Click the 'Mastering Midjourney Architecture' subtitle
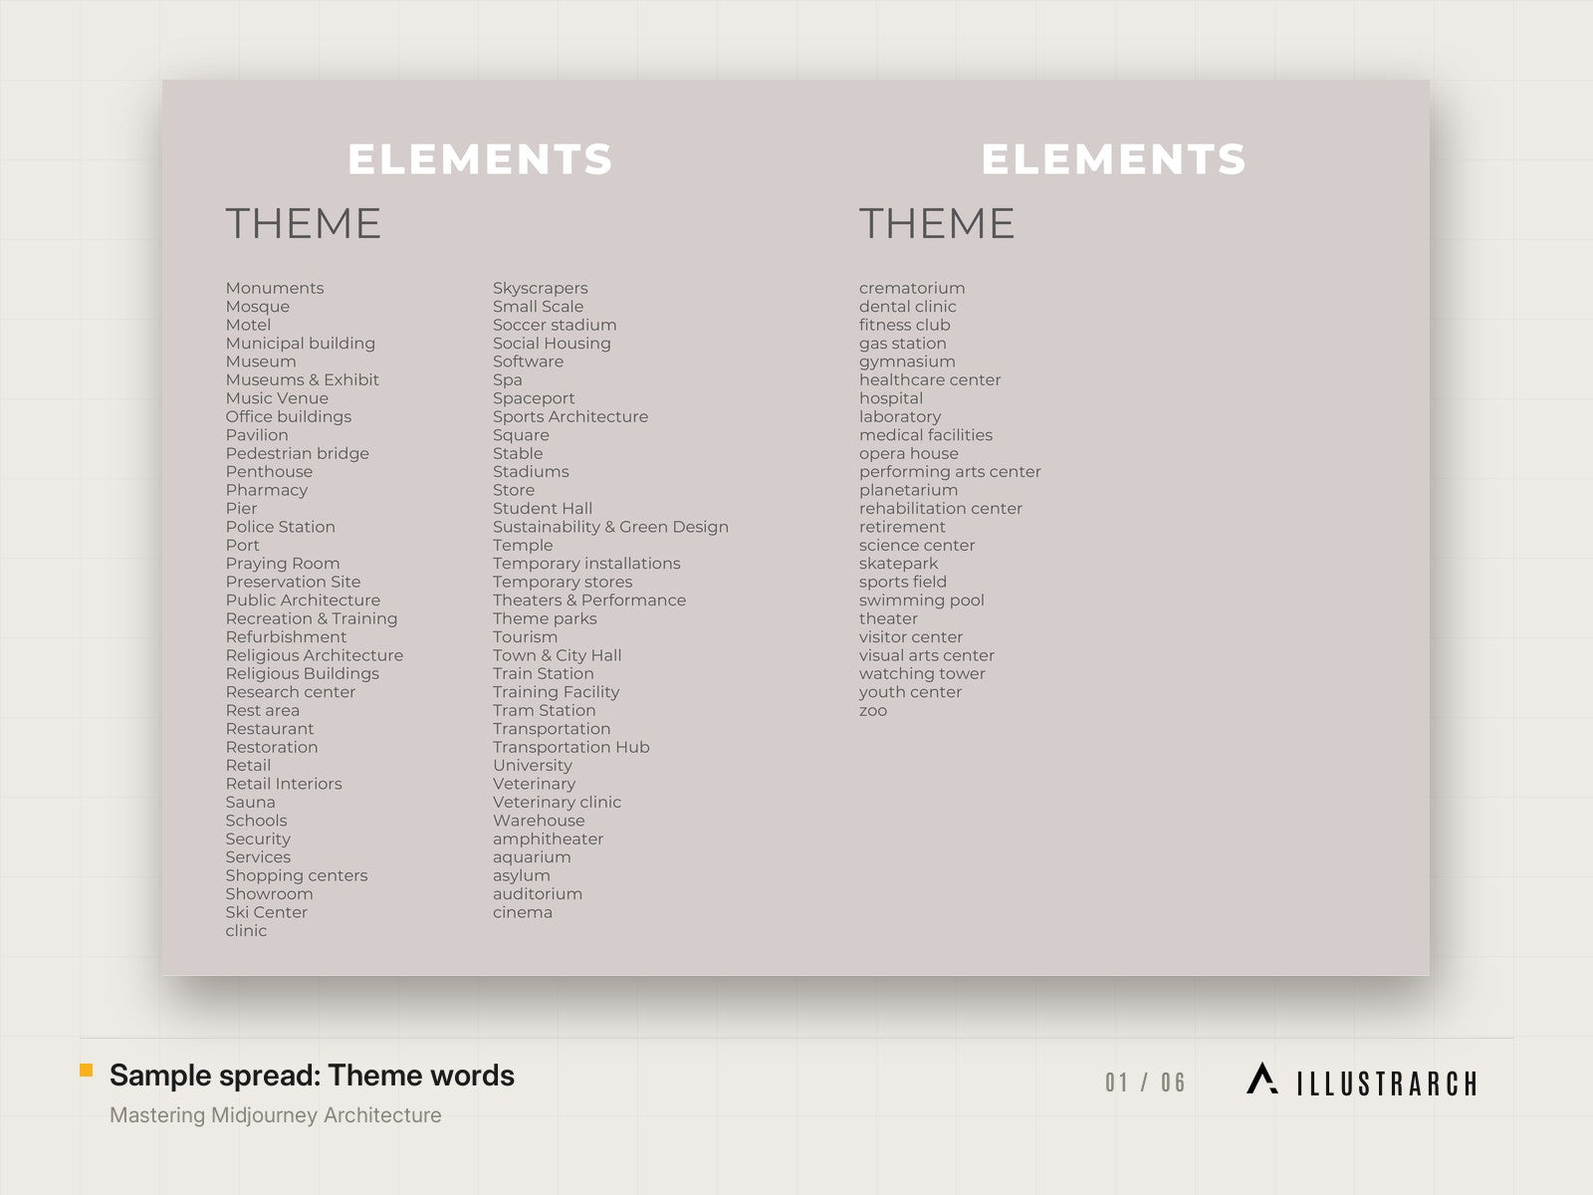 click(x=276, y=1115)
